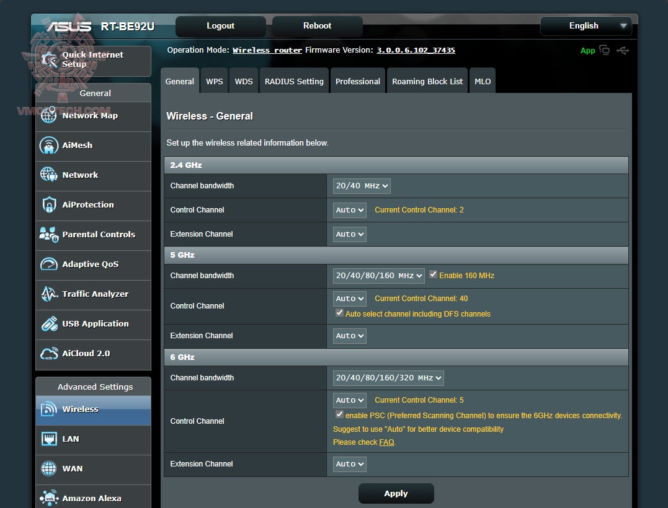Open 6 GHz Channel bandwidth dropdown
This screenshot has height=508, width=668.
pyautogui.click(x=388, y=378)
